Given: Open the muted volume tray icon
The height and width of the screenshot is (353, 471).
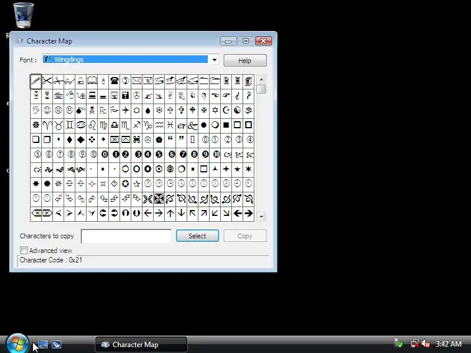Looking at the screenshot, I should [x=426, y=343].
